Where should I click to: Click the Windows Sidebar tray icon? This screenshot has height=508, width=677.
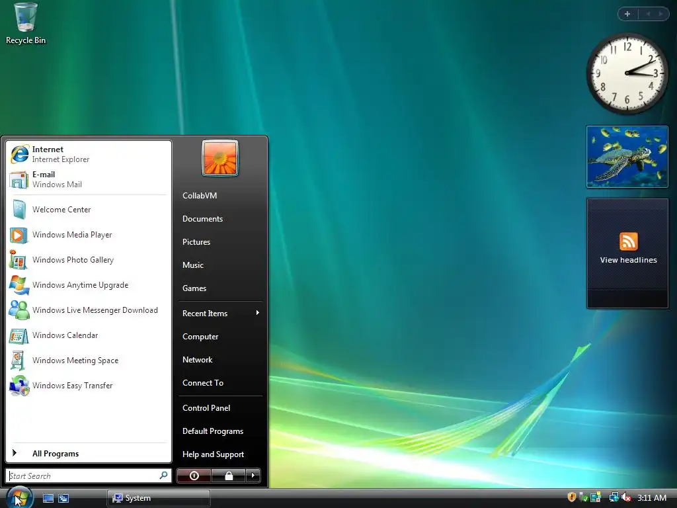click(x=596, y=497)
